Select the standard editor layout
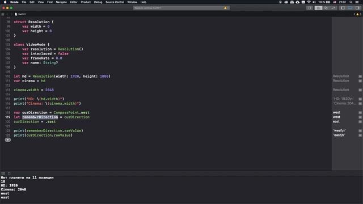 tap(318, 8)
